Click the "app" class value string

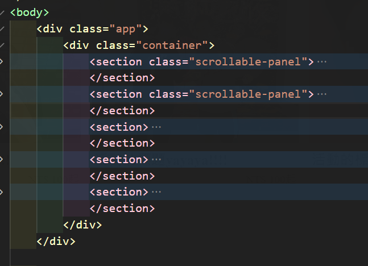126,30
